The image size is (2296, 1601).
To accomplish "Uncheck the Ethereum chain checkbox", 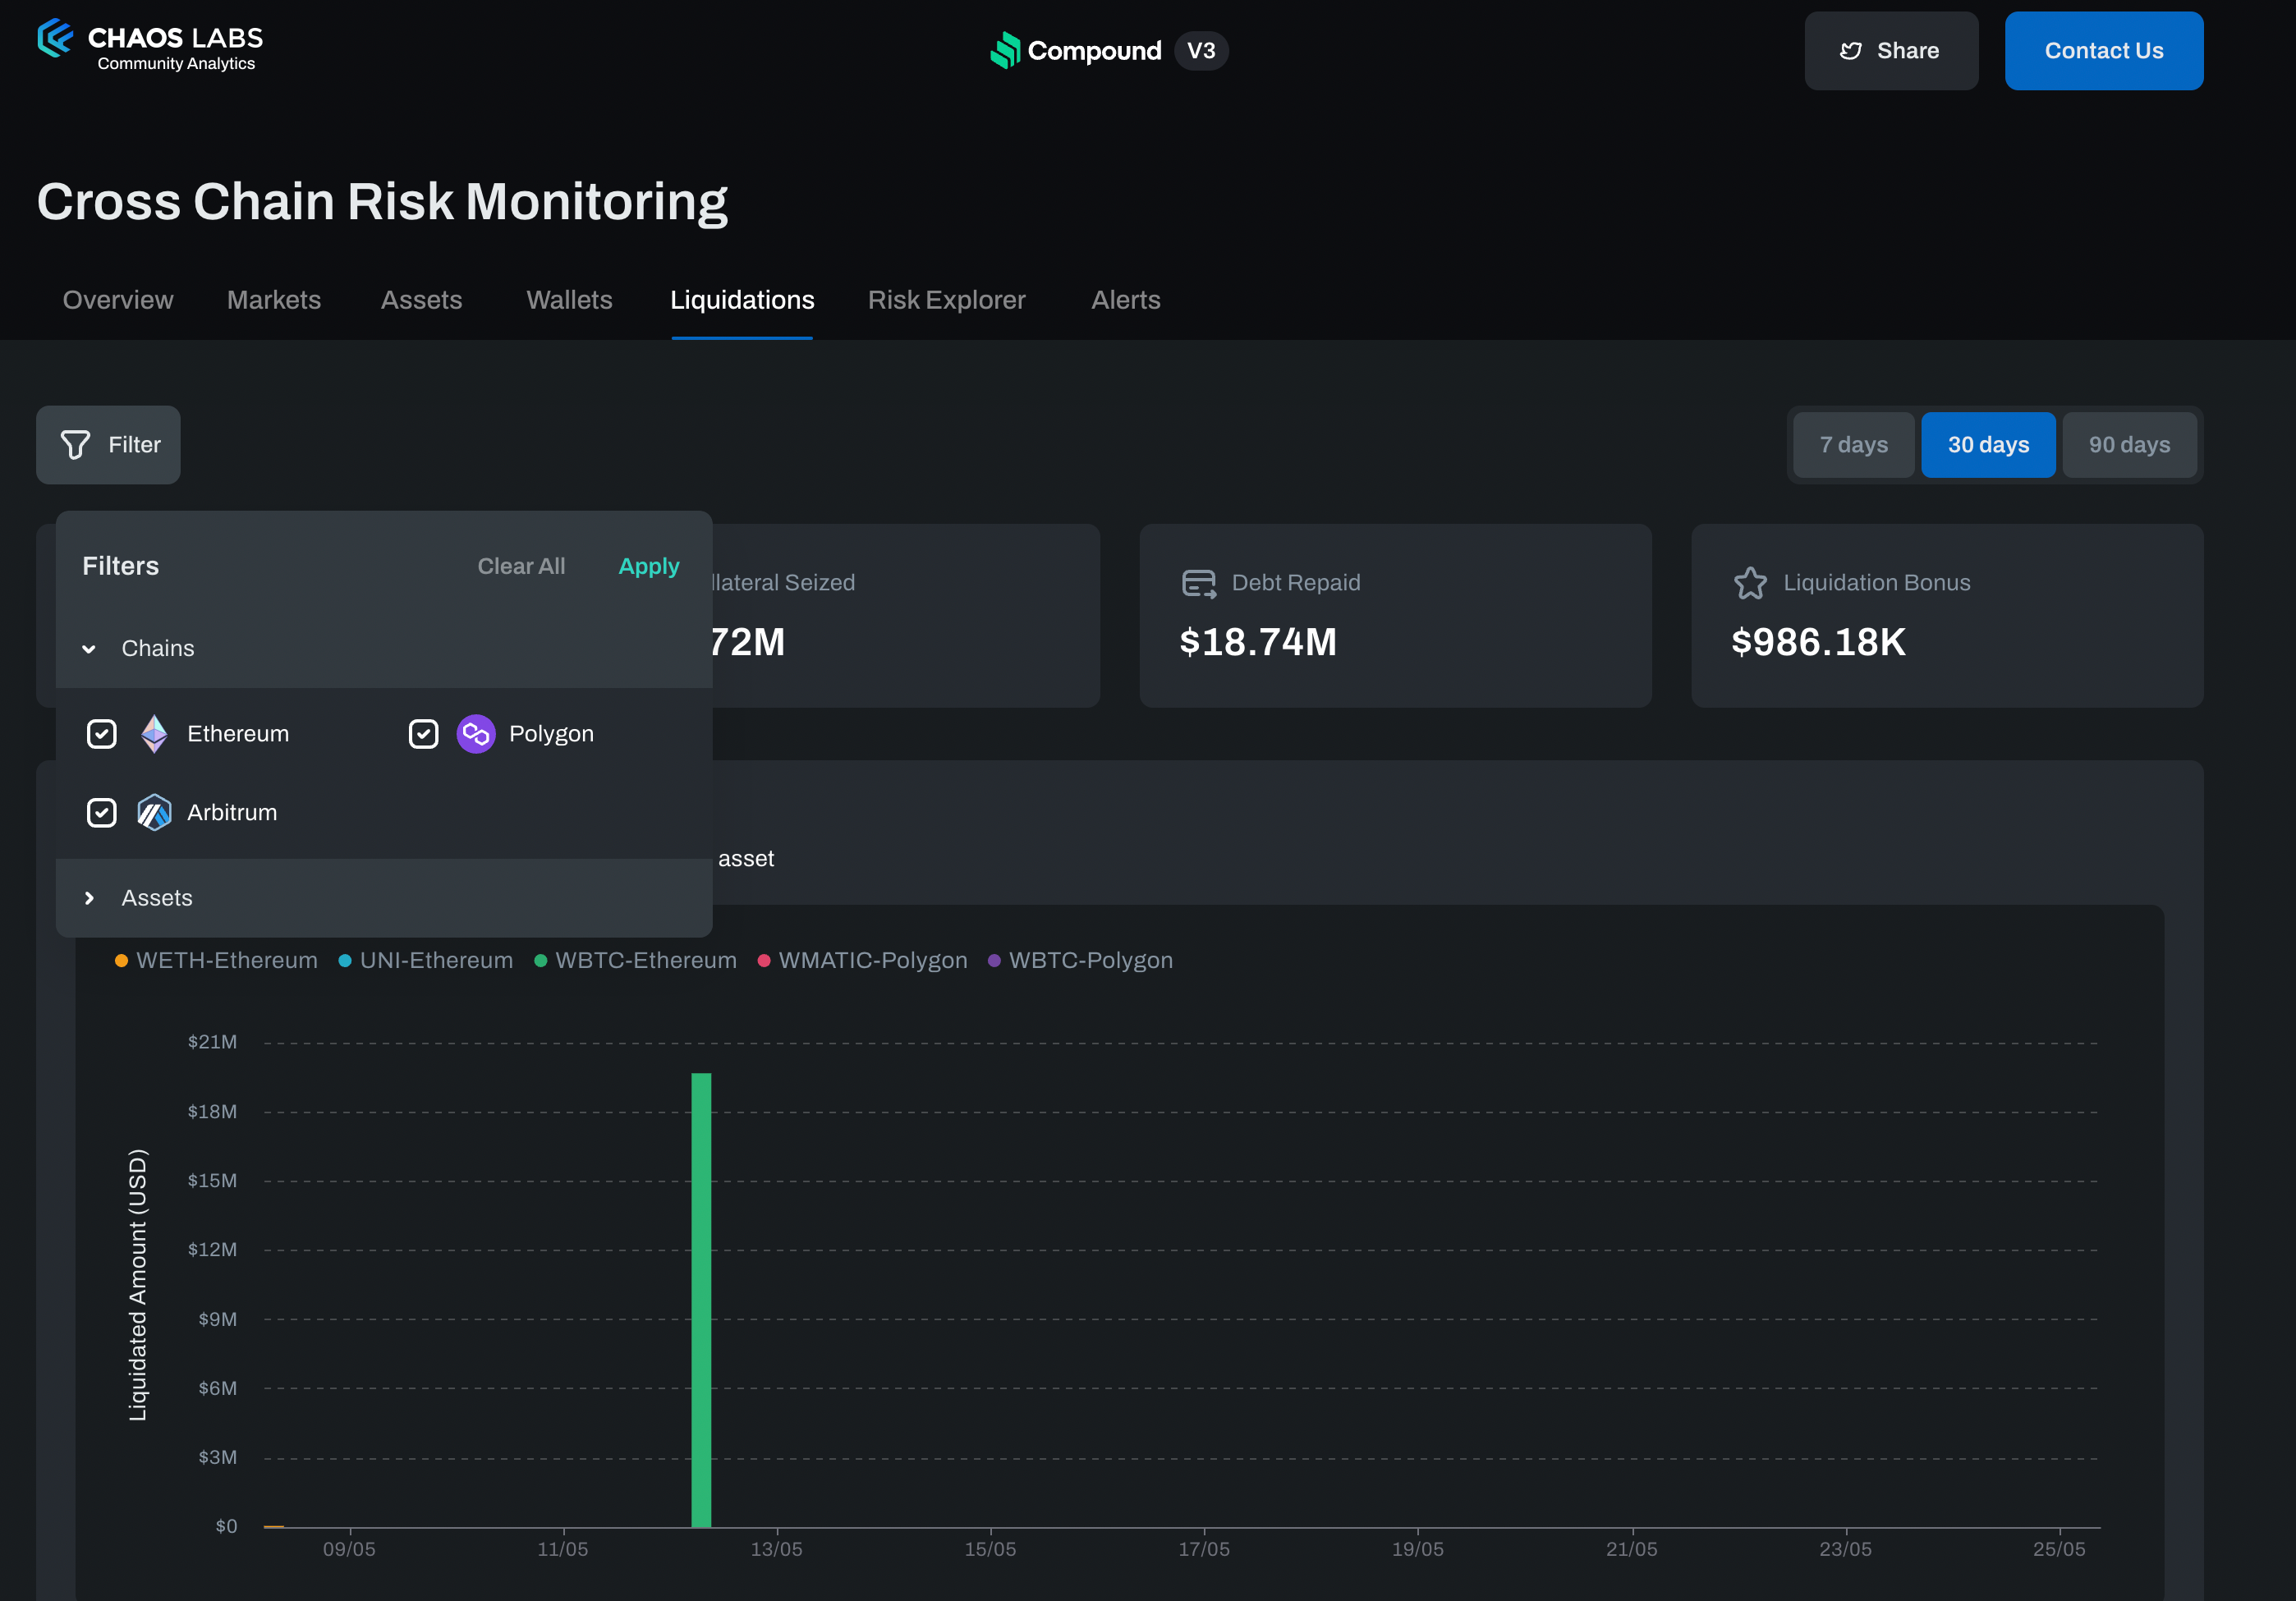I will click(x=102, y=734).
